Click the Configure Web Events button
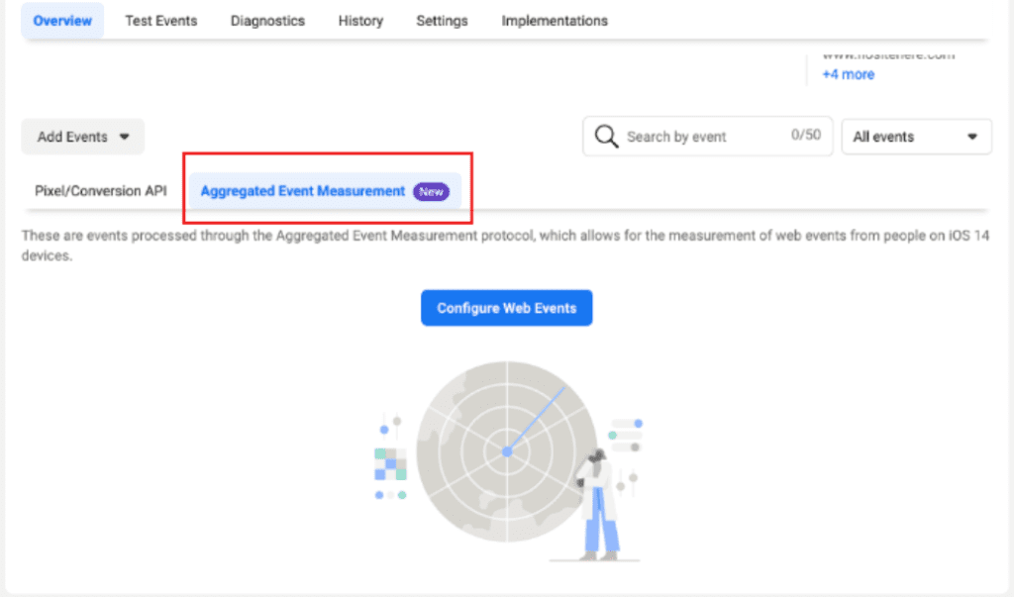 point(506,307)
